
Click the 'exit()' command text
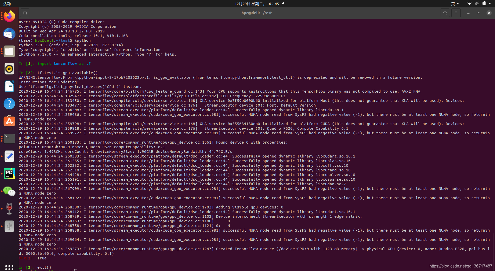coord(44,267)
